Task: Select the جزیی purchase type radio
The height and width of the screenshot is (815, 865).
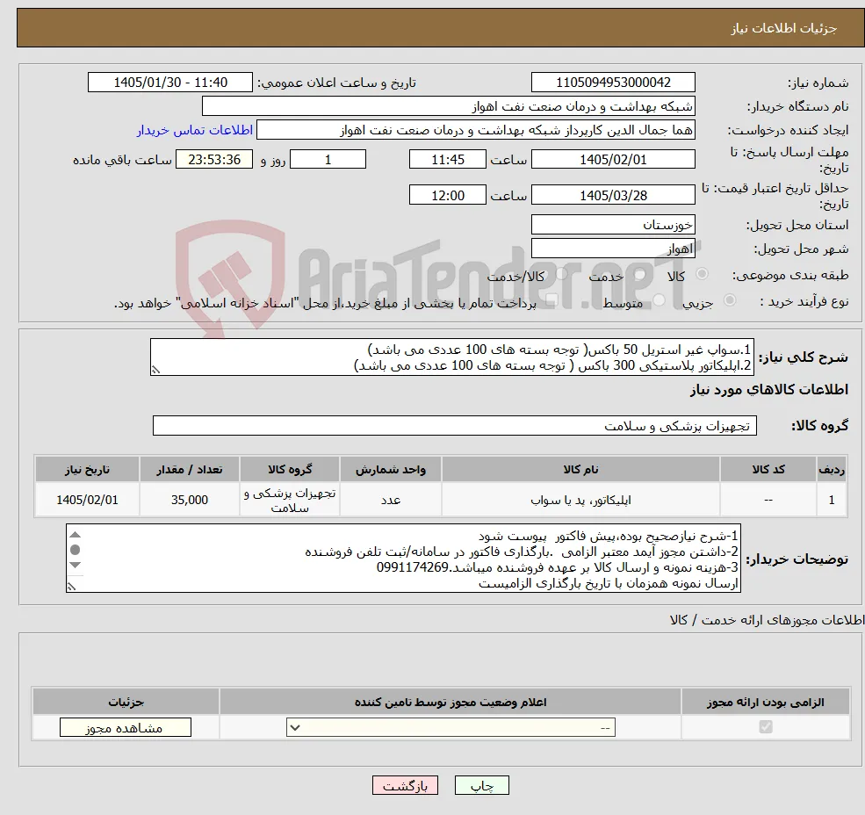Action: click(729, 300)
